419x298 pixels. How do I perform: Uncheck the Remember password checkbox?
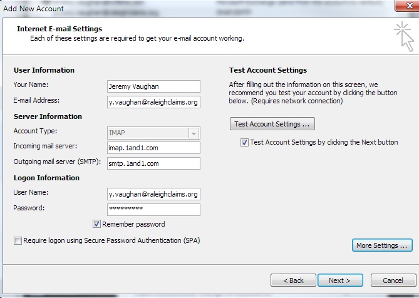tap(97, 224)
